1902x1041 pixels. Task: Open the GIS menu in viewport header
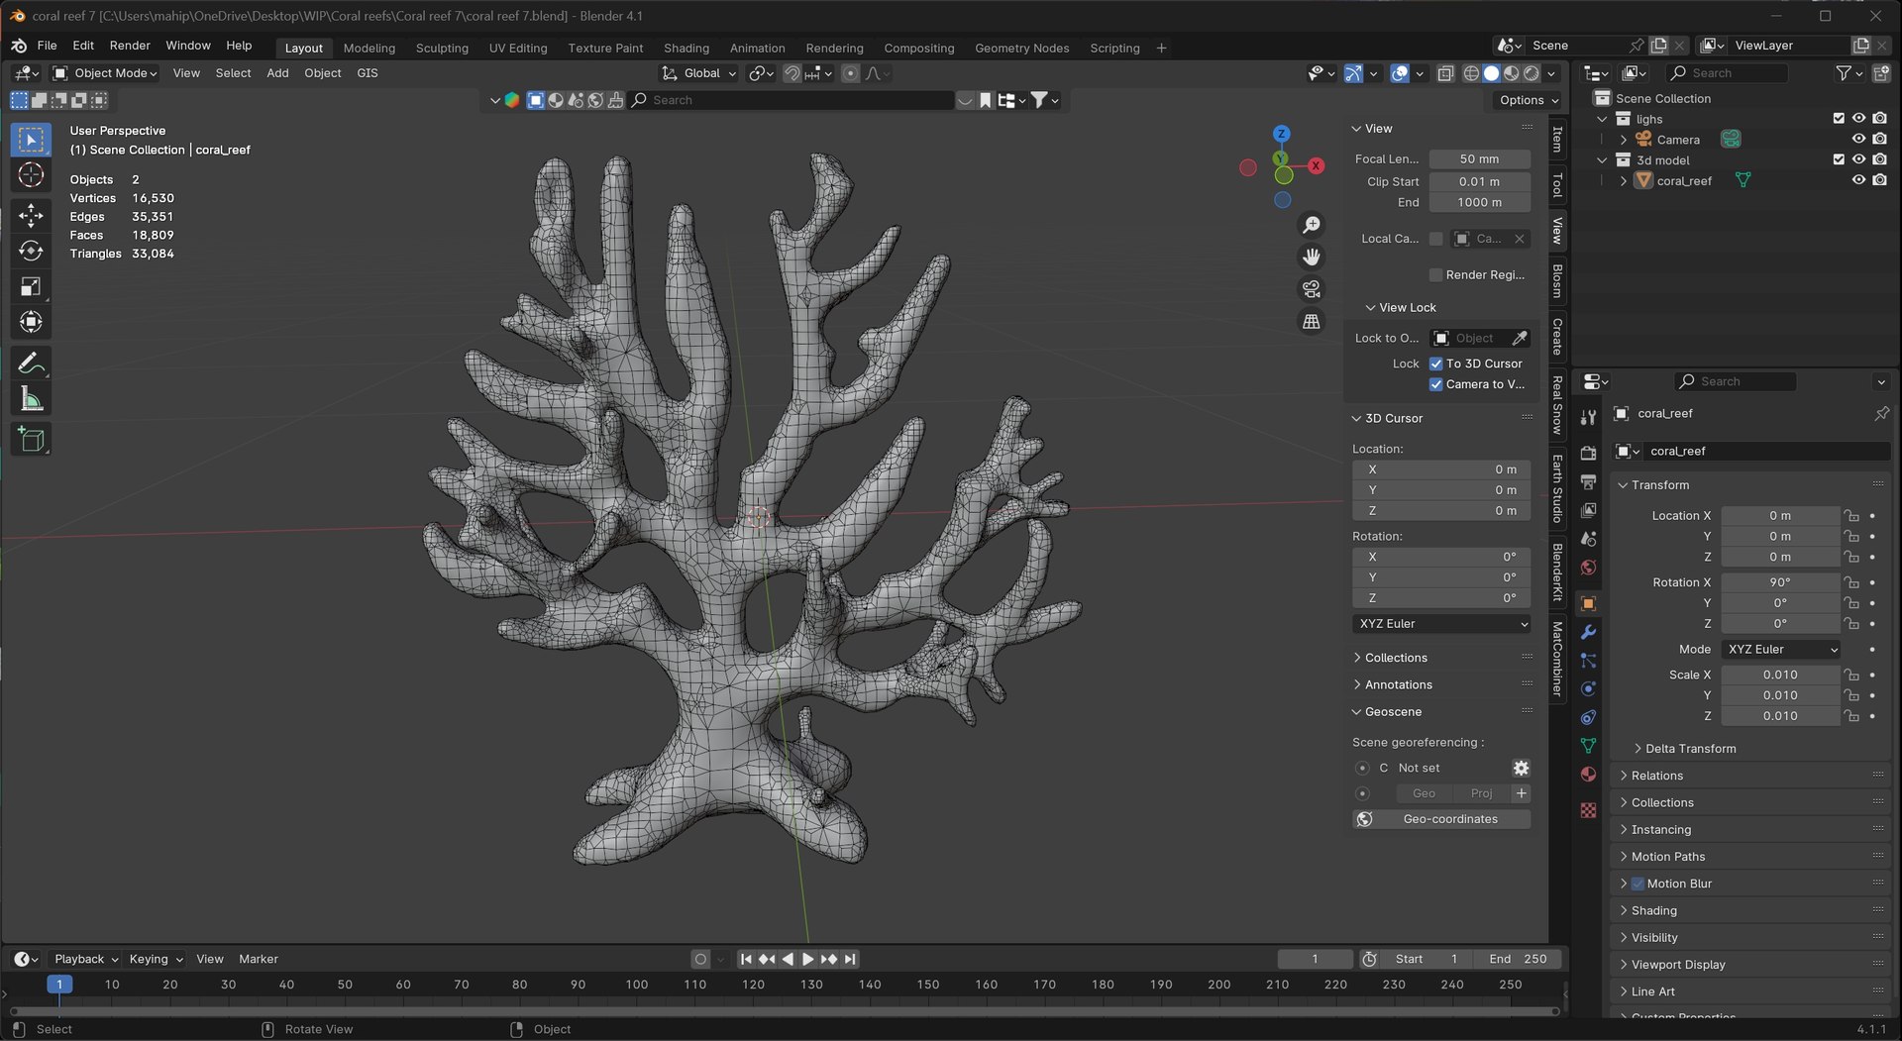368,73
